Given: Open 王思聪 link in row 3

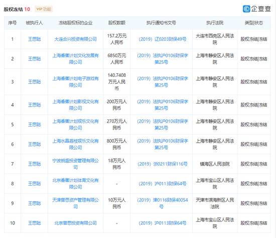Looking at the screenshot, I should click(x=34, y=82).
